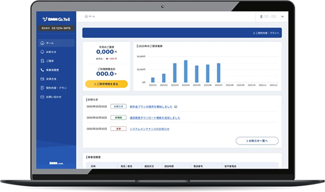
Task: Click external-link icon after first notice
Action: 176,107
